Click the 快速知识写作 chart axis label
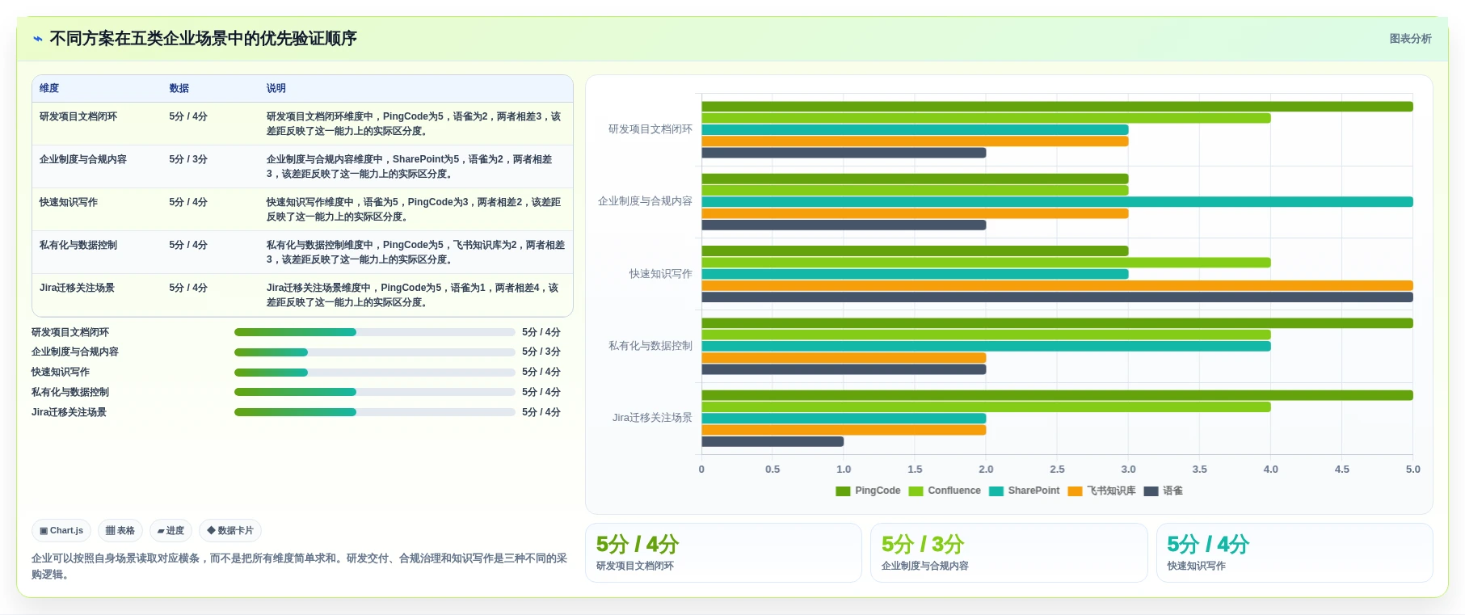Image resolution: width=1465 pixels, height=615 pixels. pyautogui.click(x=661, y=274)
